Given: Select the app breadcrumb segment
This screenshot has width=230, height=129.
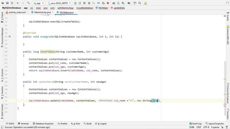Looking at the screenshot, I should coord(26,8).
